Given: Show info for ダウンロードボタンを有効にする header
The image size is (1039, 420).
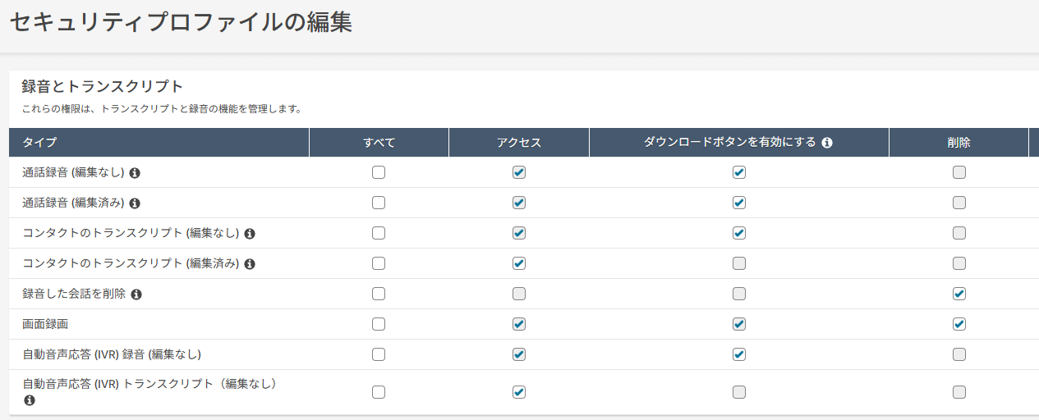Looking at the screenshot, I should pos(827,143).
